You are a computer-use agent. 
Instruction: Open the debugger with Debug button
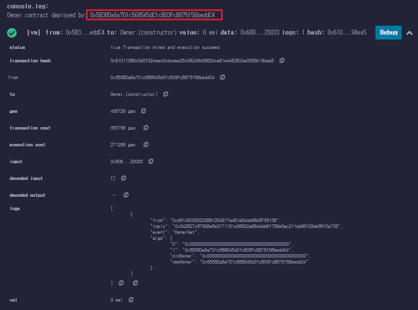(x=388, y=33)
